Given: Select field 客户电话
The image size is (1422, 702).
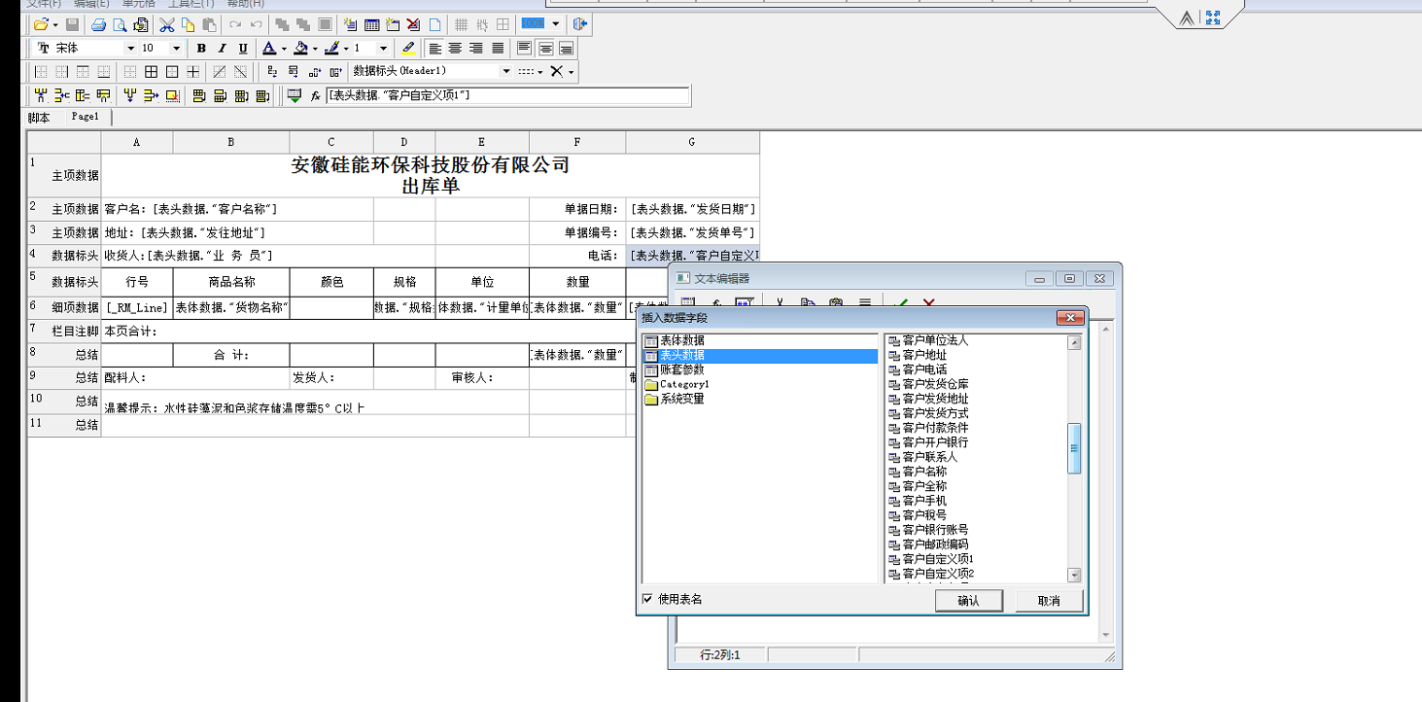Looking at the screenshot, I should (924, 369).
